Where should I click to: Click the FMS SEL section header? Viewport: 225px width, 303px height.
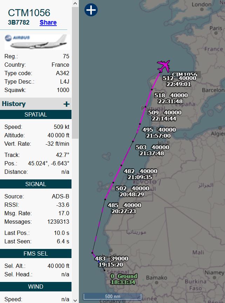click(36, 253)
